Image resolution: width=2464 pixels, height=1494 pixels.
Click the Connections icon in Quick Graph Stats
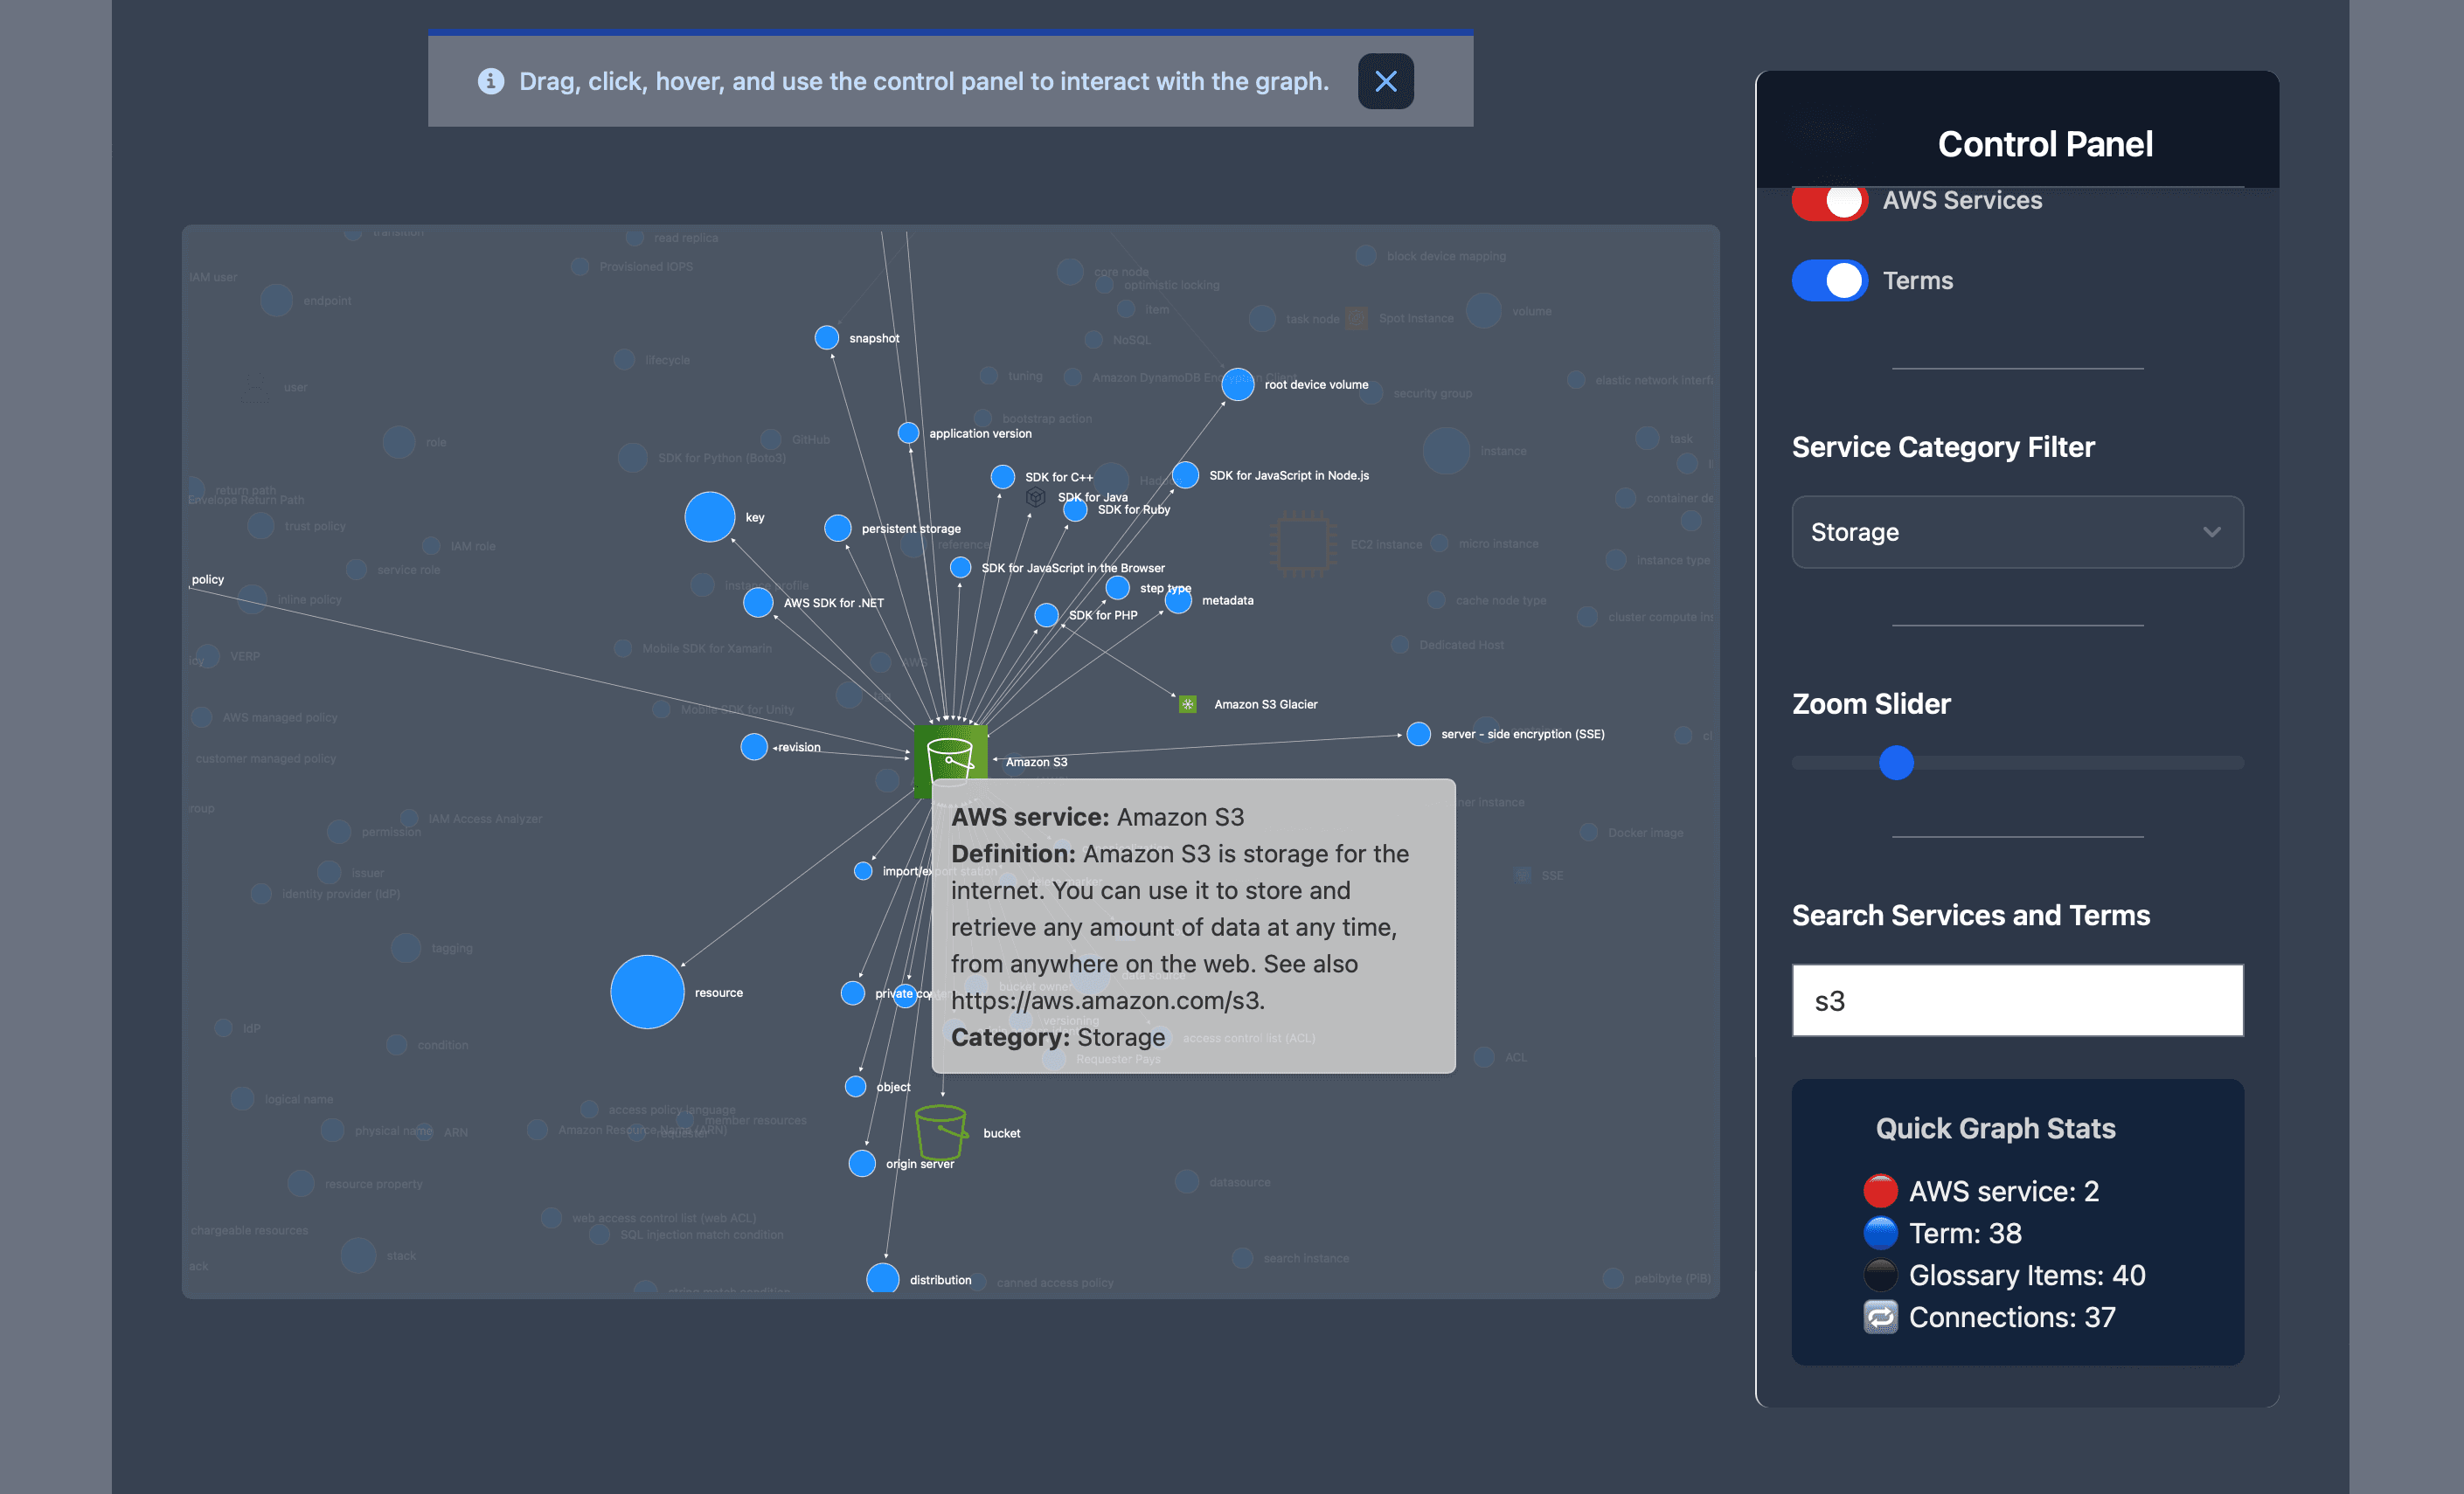coord(1880,1318)
